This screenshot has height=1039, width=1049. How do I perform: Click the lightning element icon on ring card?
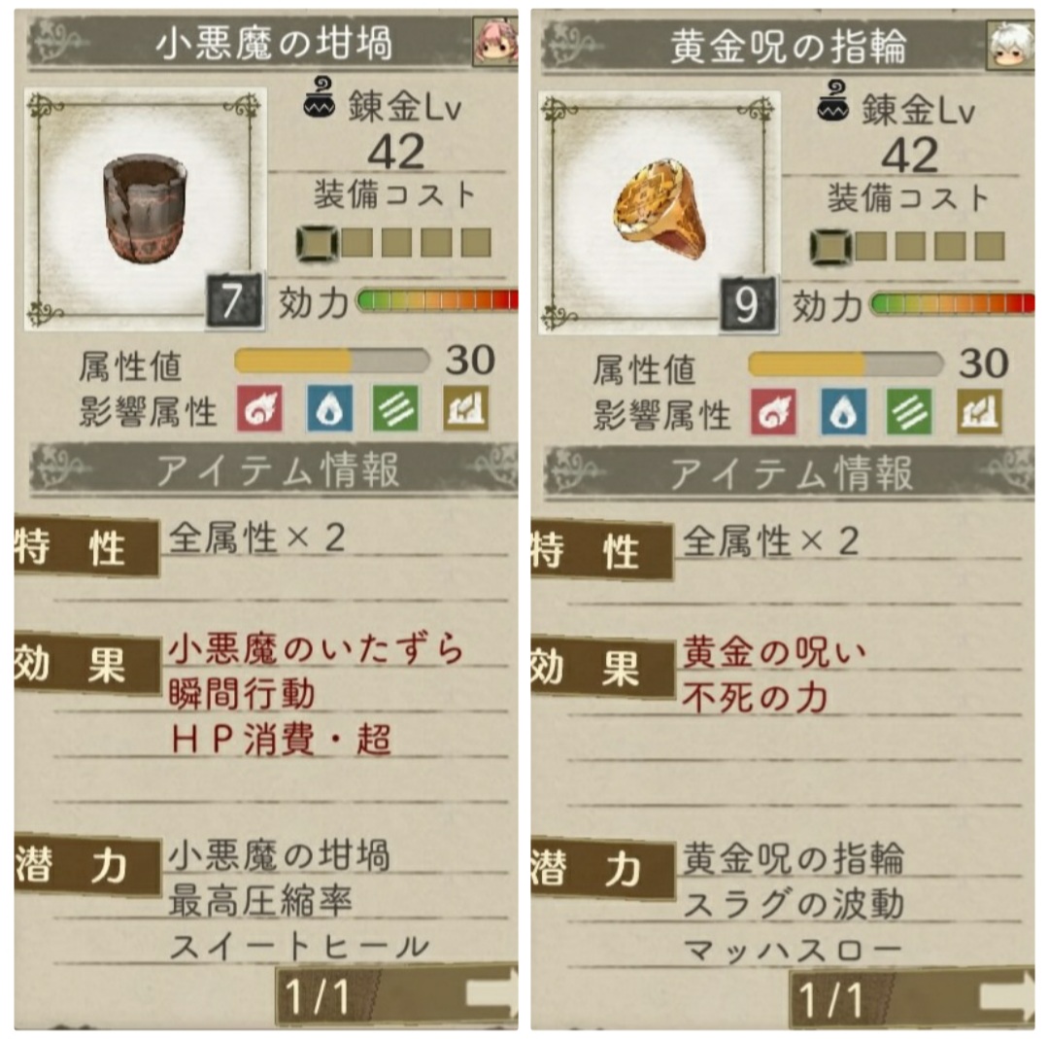point(979,412)
